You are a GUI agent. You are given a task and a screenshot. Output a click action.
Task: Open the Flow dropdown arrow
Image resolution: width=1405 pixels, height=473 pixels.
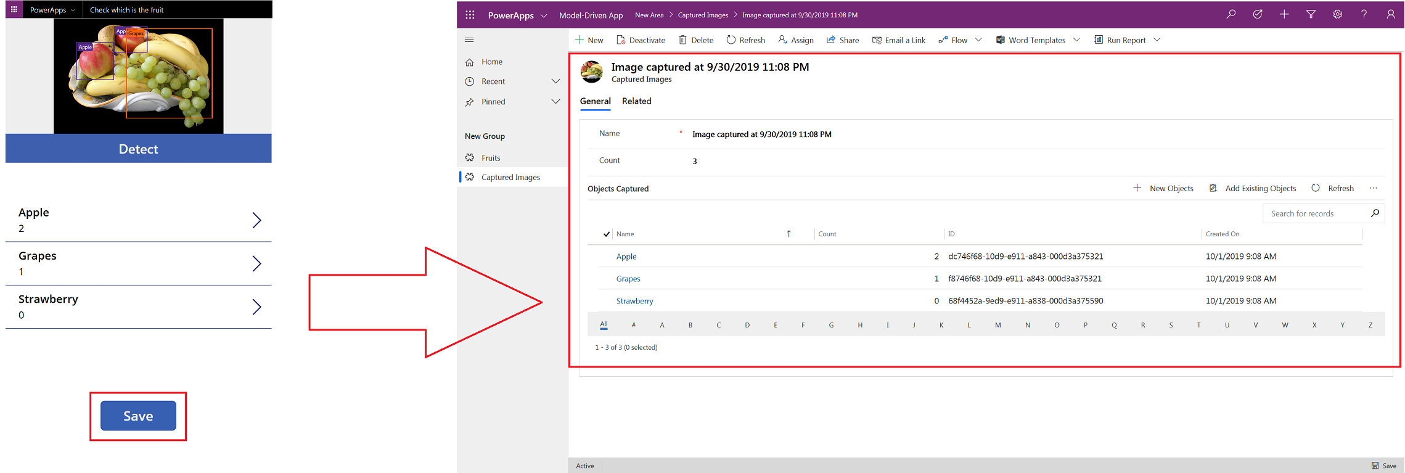coord(978,40)
